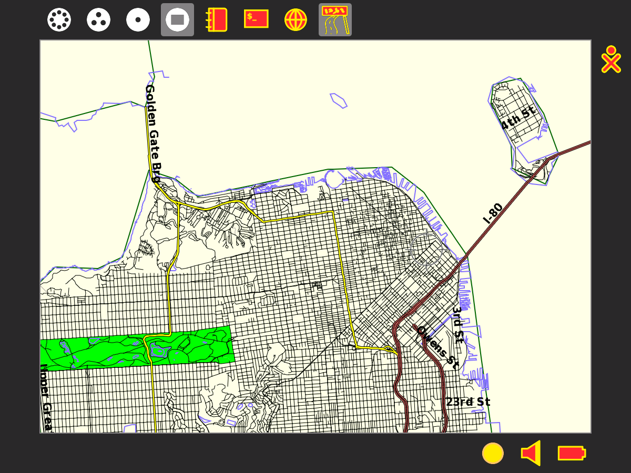Select the Activity view button
This screenshot has height=473, width=631.
coord(177,20)
